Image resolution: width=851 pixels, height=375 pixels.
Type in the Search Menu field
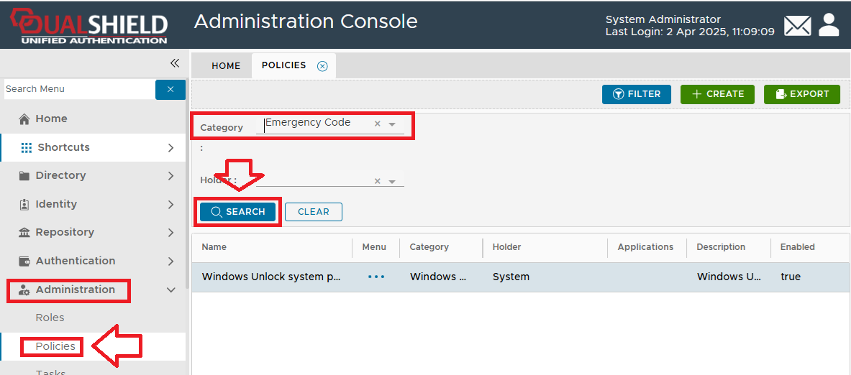point(78,89)
